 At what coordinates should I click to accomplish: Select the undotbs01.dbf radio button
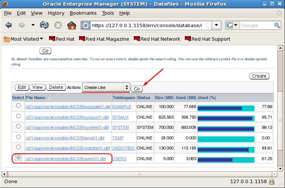click(x=19, y=147)
